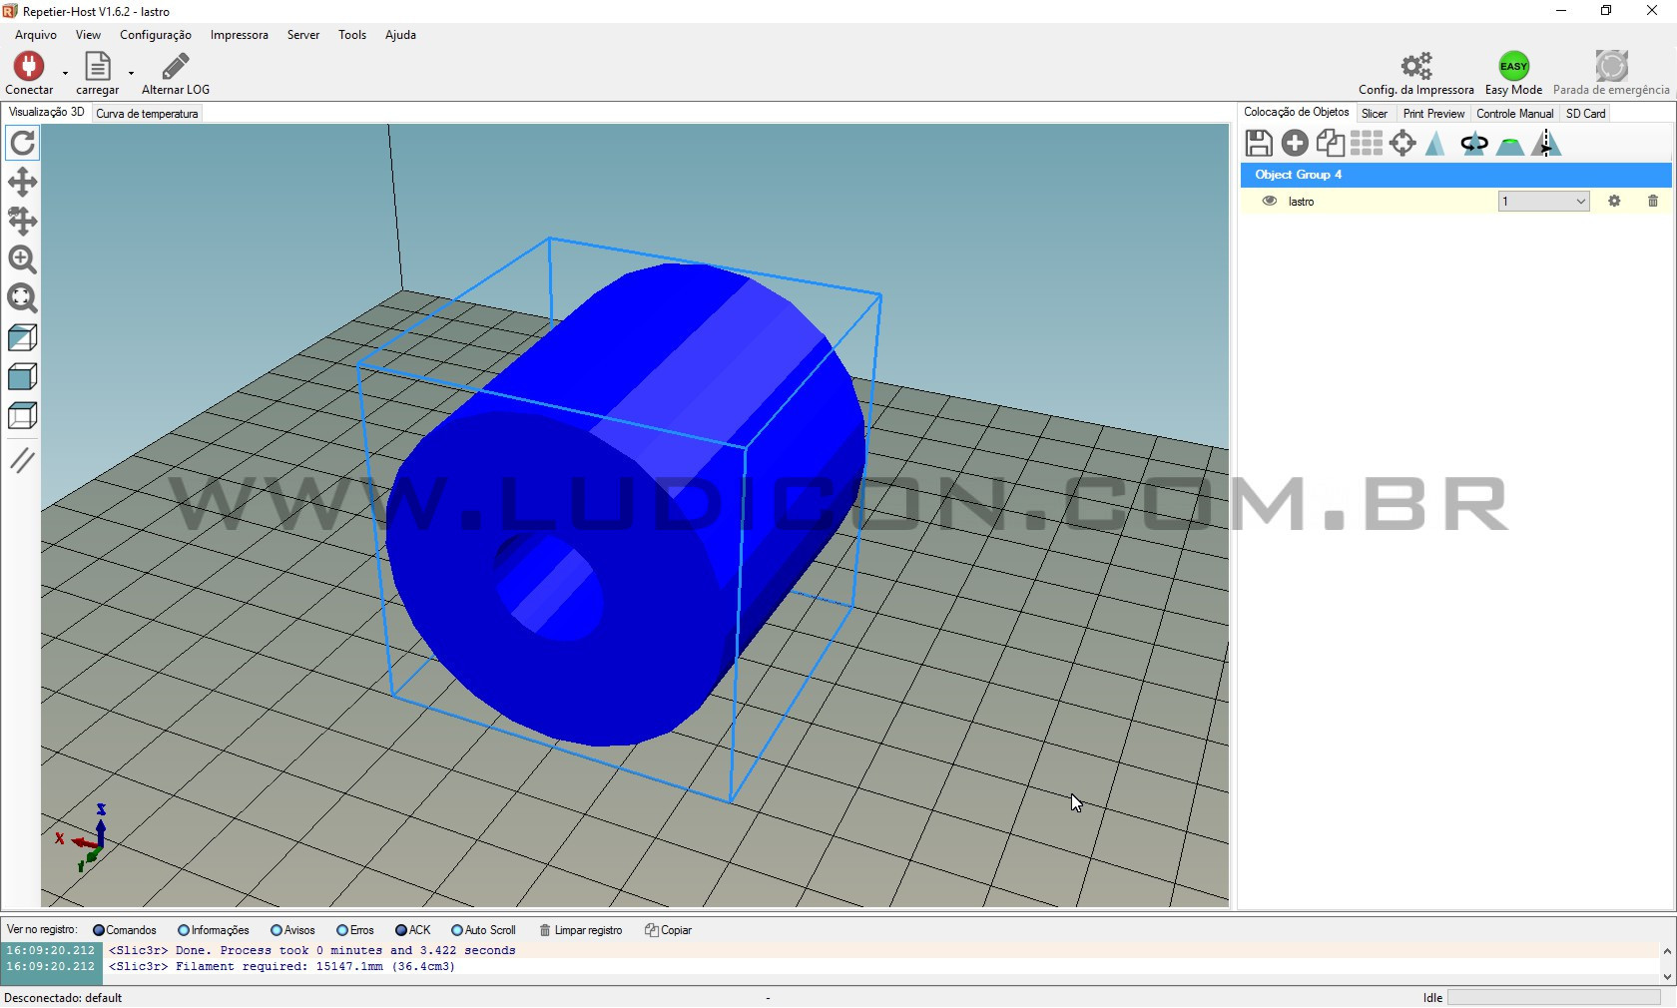
Task: Toggle Easy Mode button
Action: click(1513, 74)
